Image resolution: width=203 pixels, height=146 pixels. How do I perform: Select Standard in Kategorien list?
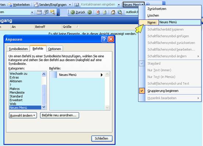point(25,96)
